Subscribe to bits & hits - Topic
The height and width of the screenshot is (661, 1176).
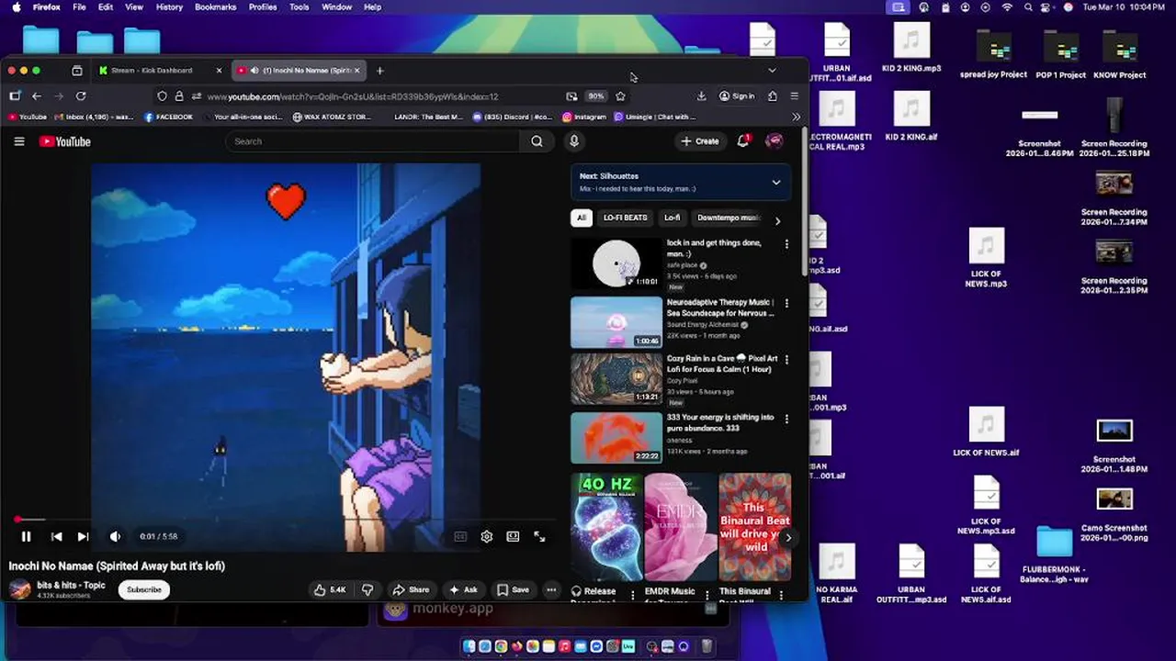pos(144,589)
